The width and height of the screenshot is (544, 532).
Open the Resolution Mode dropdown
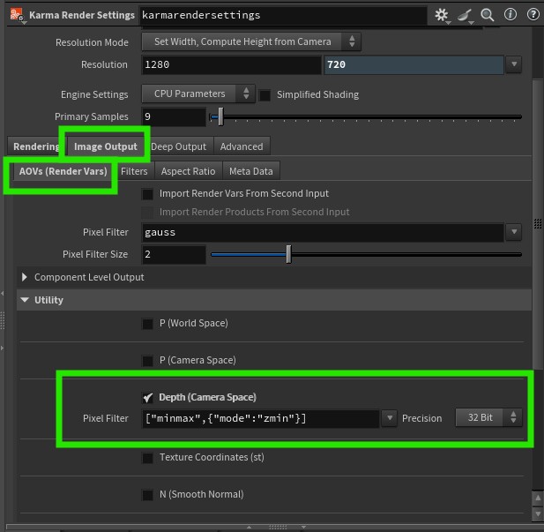[x=250, y=41]
